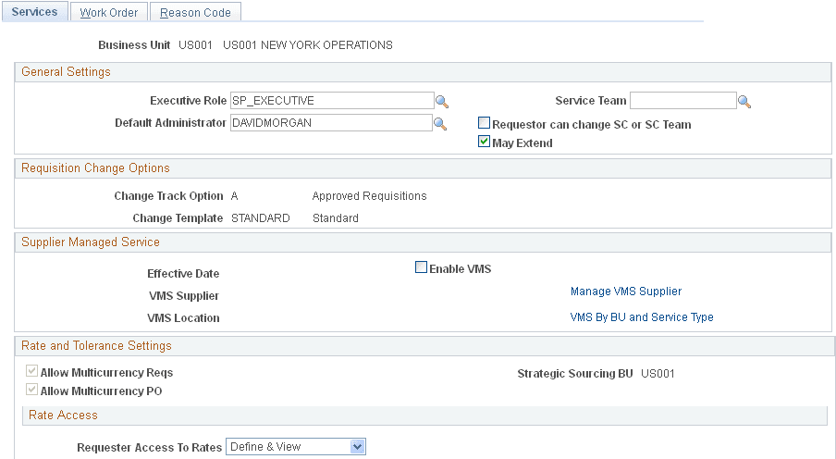
Task: Select the Approved Requisitions text
Action: tap(370, 196)
